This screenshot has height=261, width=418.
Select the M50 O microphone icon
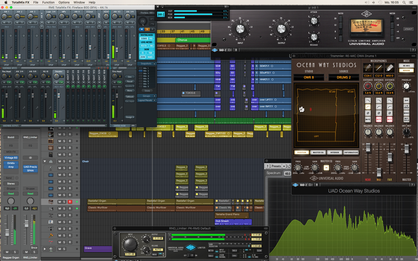390,68
